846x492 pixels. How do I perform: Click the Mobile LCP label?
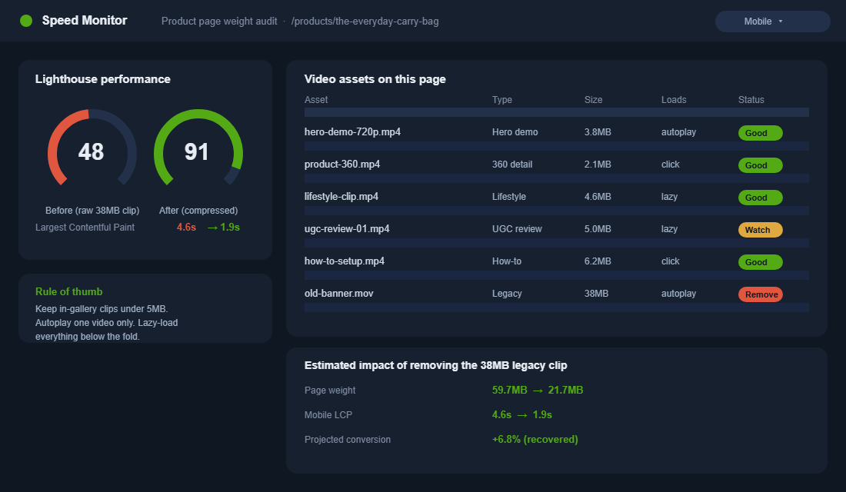tap(328, 415)
